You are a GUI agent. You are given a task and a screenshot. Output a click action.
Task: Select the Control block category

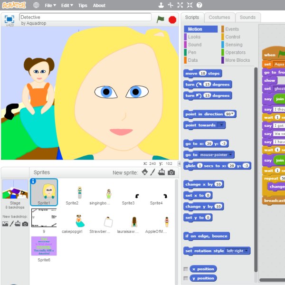233,37
